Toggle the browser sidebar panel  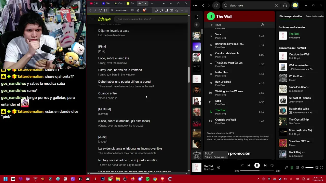pyautogui.click(x=166, y=10)
